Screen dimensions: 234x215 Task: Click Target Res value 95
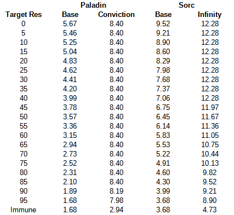click(x=24, y=200)
